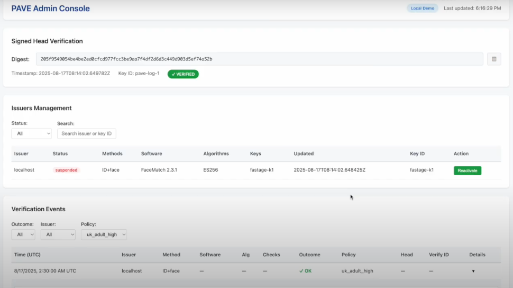
Task: Click the Key ID: pave-log-1 text
Action: pos(139,74)
